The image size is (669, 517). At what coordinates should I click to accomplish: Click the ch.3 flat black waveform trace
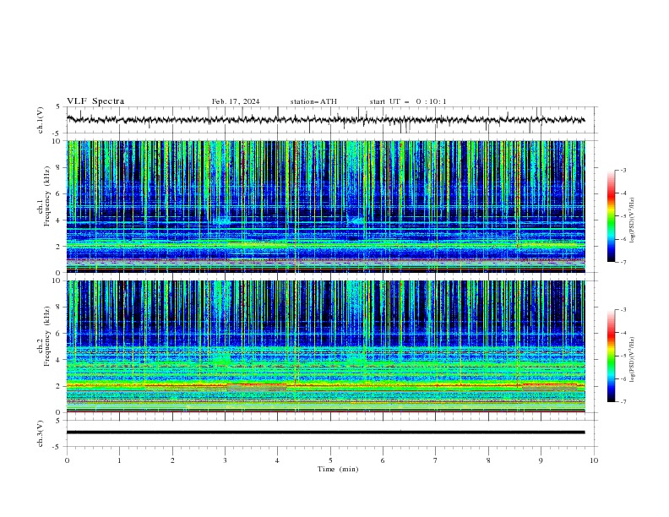pos(325,433)
